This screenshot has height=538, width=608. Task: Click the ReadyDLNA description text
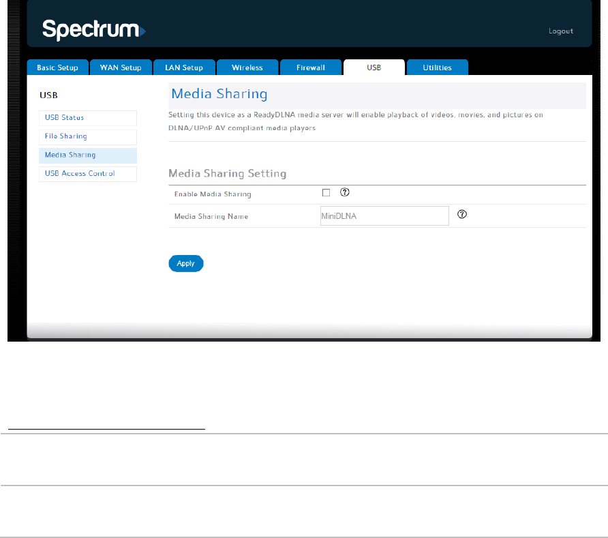click(x=356, y=121)
